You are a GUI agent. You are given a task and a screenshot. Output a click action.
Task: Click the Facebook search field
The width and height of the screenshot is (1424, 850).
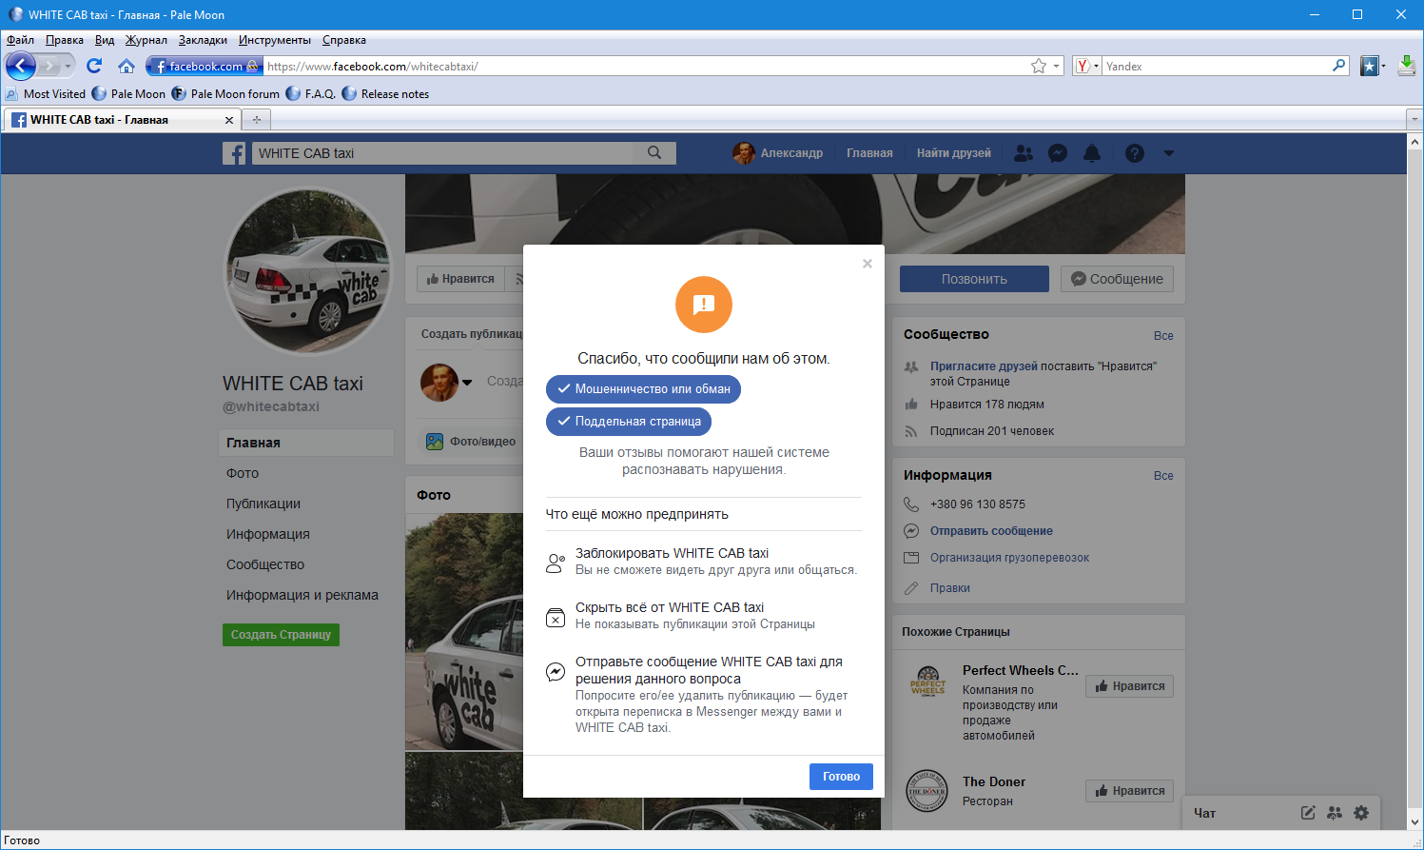point(443,153)
